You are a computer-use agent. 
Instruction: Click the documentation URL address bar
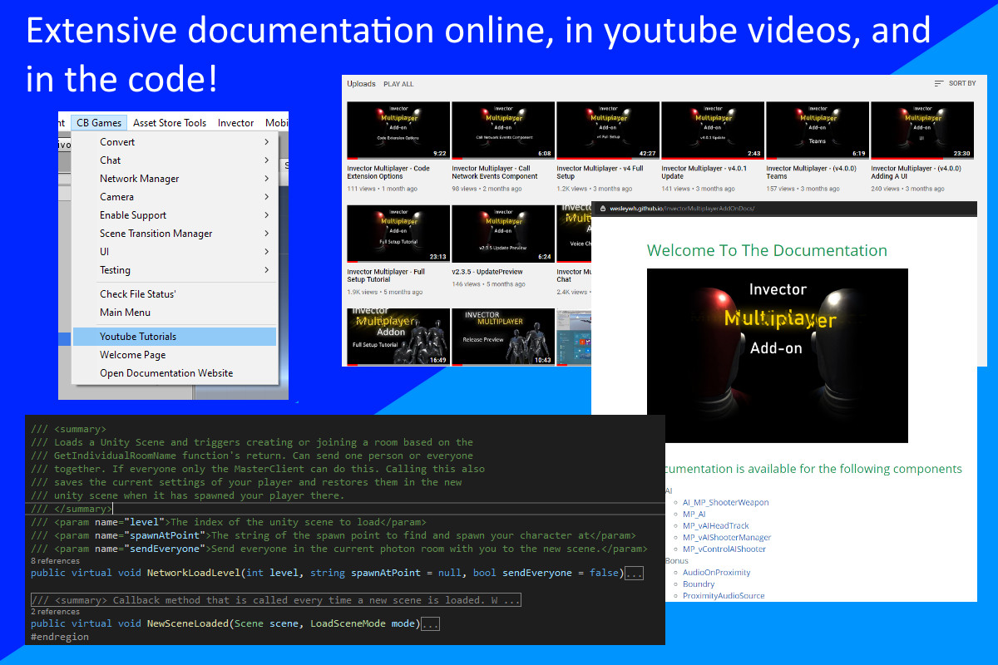[682, 209]
